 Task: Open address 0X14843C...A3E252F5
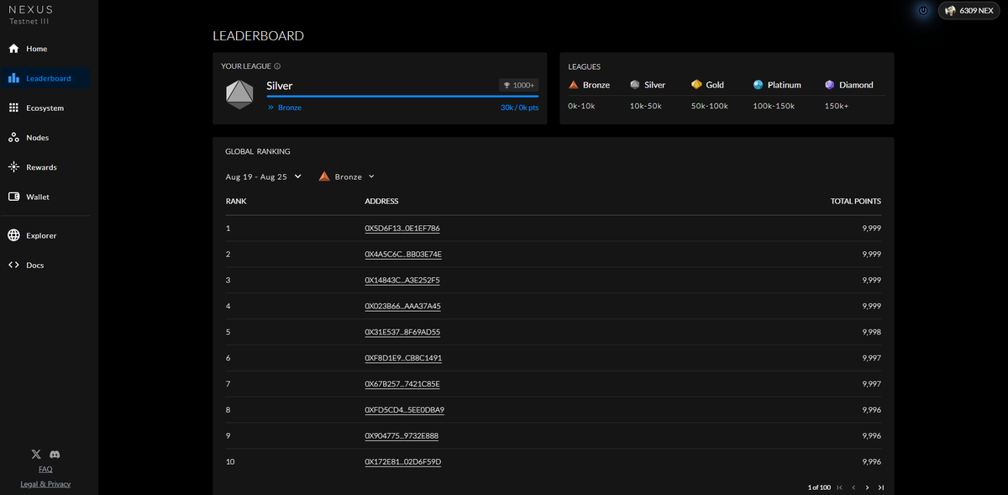point(402,280)
